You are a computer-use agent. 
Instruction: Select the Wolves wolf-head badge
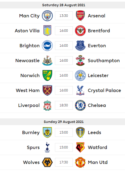click(x=47, y=162)
